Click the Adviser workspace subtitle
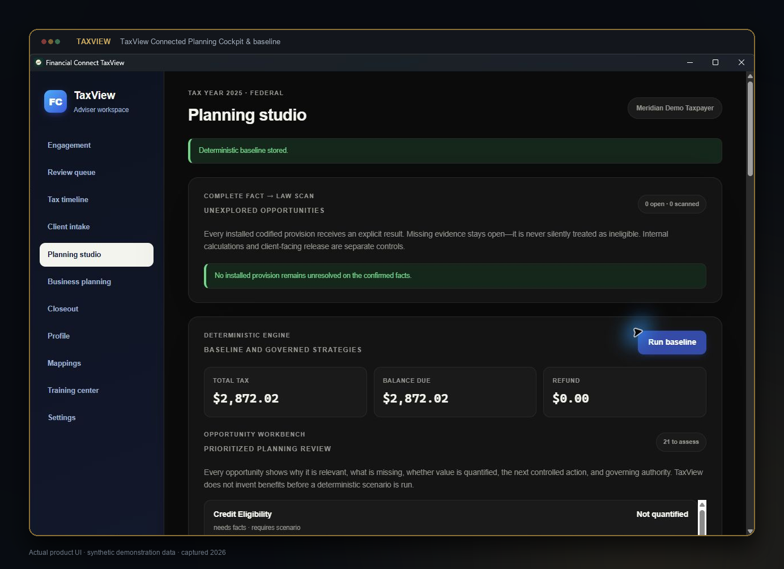Viewport: 784px width, 569px height. (x=101, y=110)
